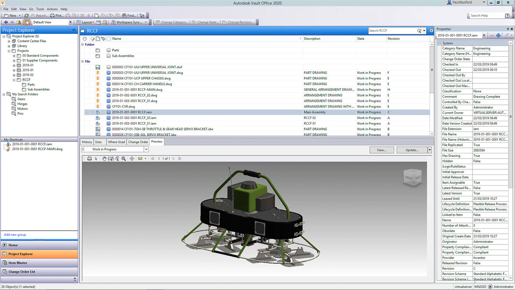
Task: Open the PaulMumford user account dropdown
Action: (x=484, y=3)
